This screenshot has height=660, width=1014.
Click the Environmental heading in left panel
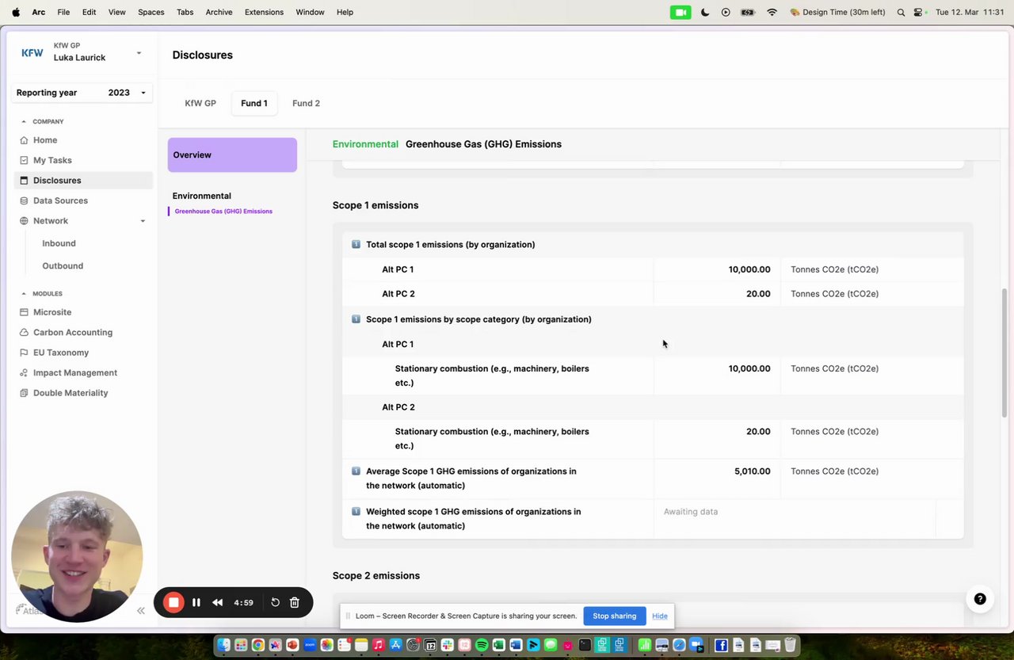coord(202,196)
